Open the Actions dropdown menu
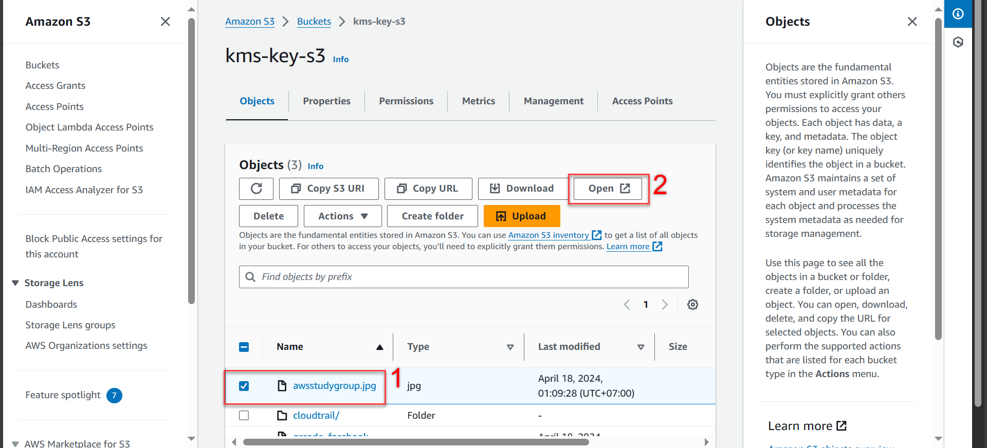The image size is (987, 448). click(x=343, y=216)
